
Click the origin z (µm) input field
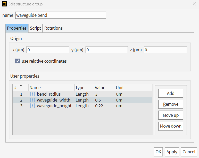165,50
